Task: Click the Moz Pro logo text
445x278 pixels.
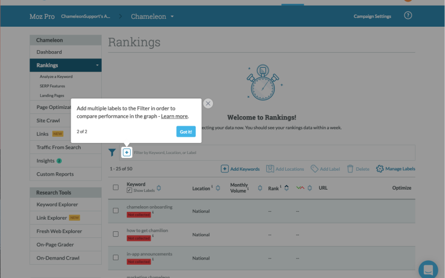Action: [42, 17]
